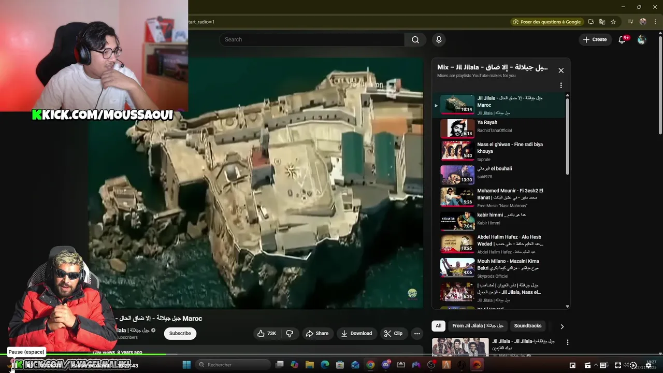This screenshot has height=373, width=663.
Task: Click the Kick stream progress bar
Action: pos(331,354)
